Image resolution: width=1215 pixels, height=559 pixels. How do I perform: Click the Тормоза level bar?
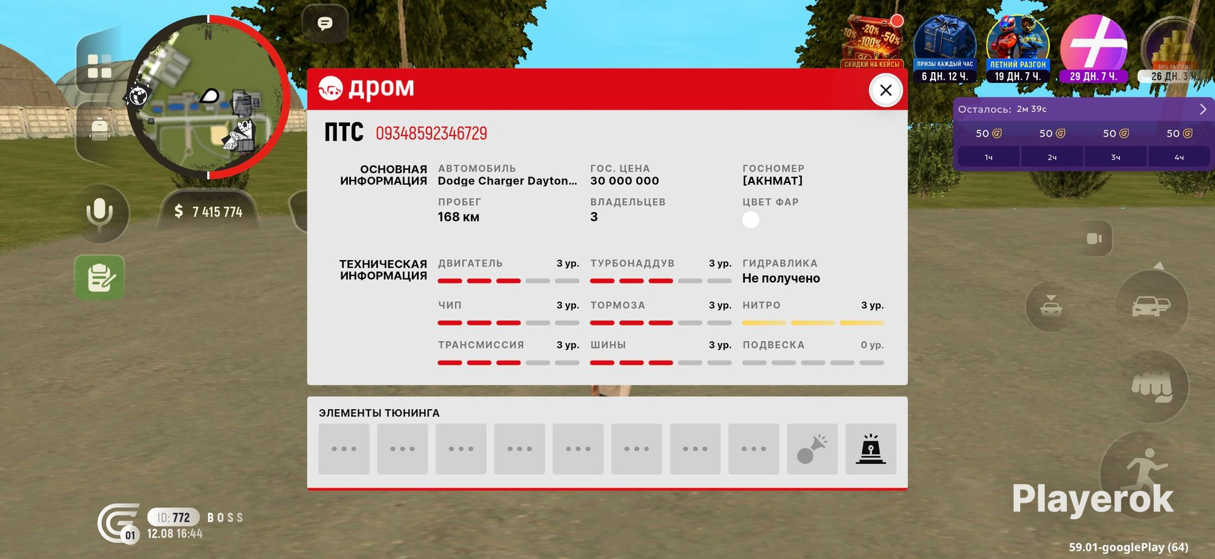661,323
